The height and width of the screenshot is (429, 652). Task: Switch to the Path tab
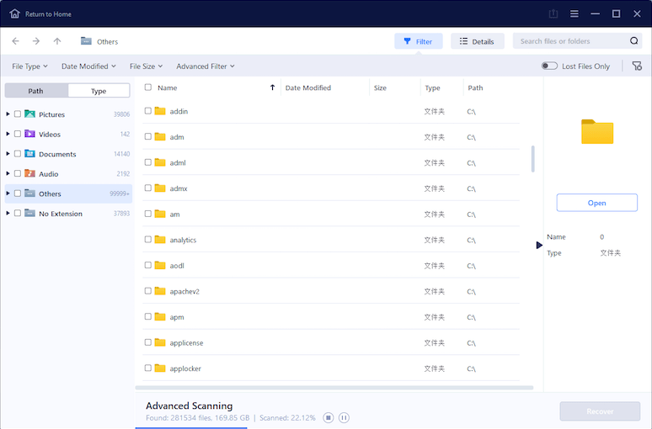tap(36, 91)
